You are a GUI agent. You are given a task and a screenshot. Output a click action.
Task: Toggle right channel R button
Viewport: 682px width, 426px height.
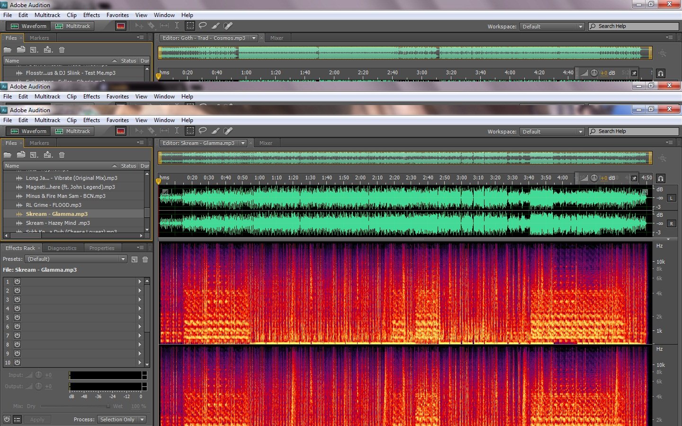(x=672, y=223)
